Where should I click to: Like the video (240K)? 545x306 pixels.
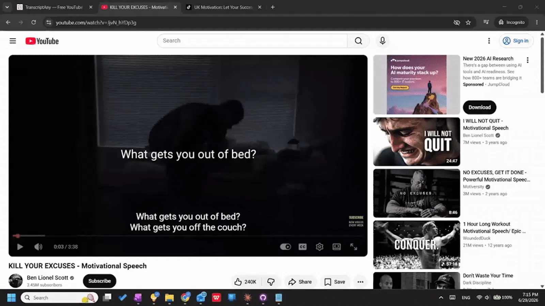pos(245,282)
